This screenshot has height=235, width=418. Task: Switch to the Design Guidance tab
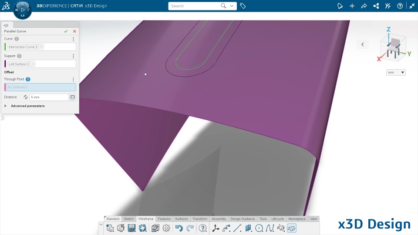pyautogui.click(x=243, y=219)
